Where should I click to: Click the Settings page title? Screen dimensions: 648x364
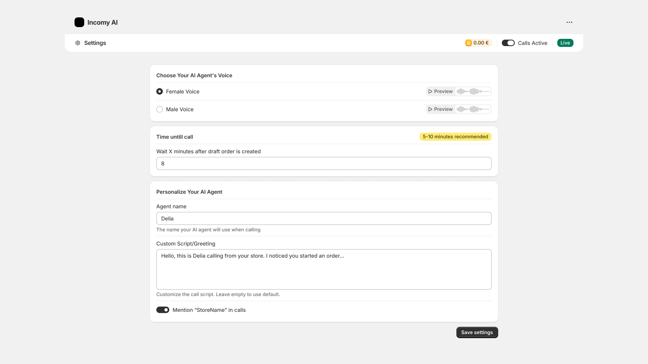pos(95,43)
